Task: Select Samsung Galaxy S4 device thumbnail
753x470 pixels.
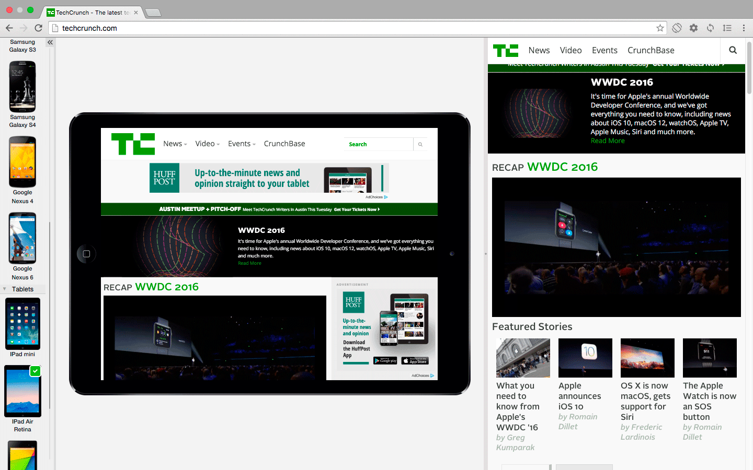Action: point(22,87)
